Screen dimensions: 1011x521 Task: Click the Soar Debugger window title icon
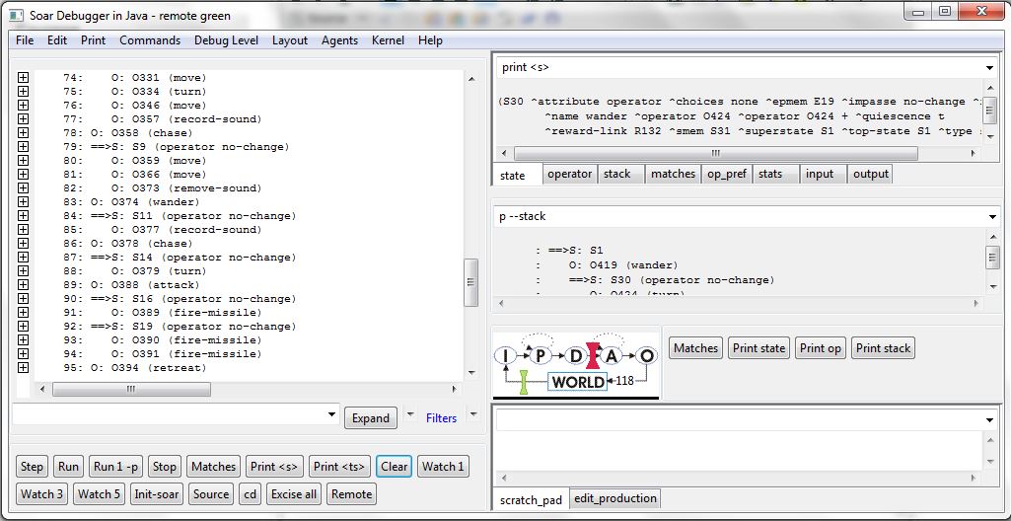(17, 15)
